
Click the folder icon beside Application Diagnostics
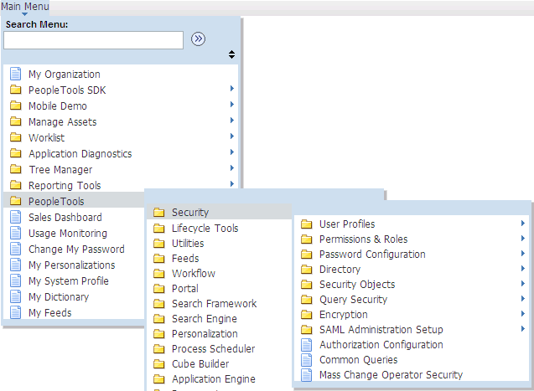pos(15,153)
